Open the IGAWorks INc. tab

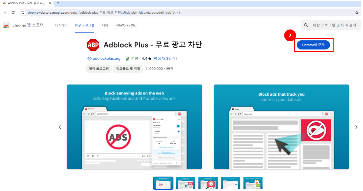coord(126,25)
